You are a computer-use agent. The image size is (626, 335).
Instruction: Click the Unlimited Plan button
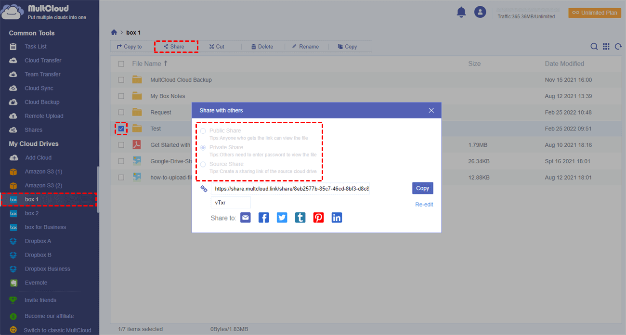point(595,13)
